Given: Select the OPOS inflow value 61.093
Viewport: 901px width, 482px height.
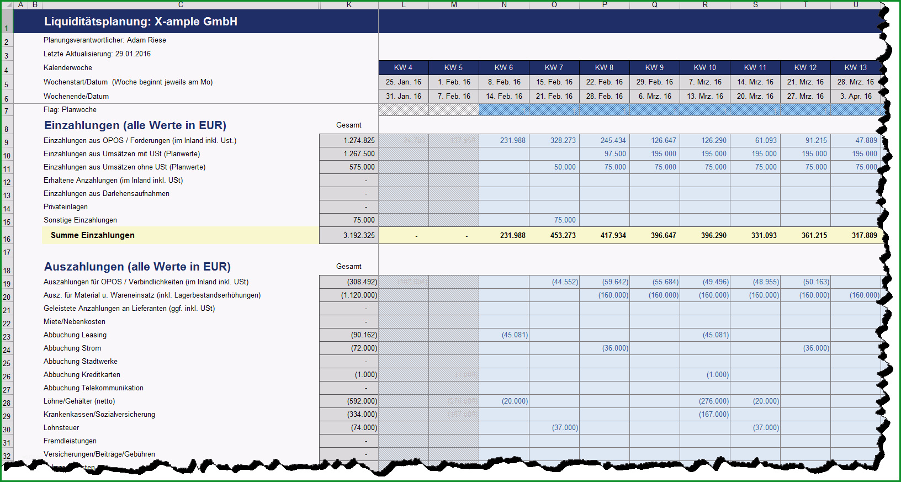Looking at the screenshot, I should 755,140.
